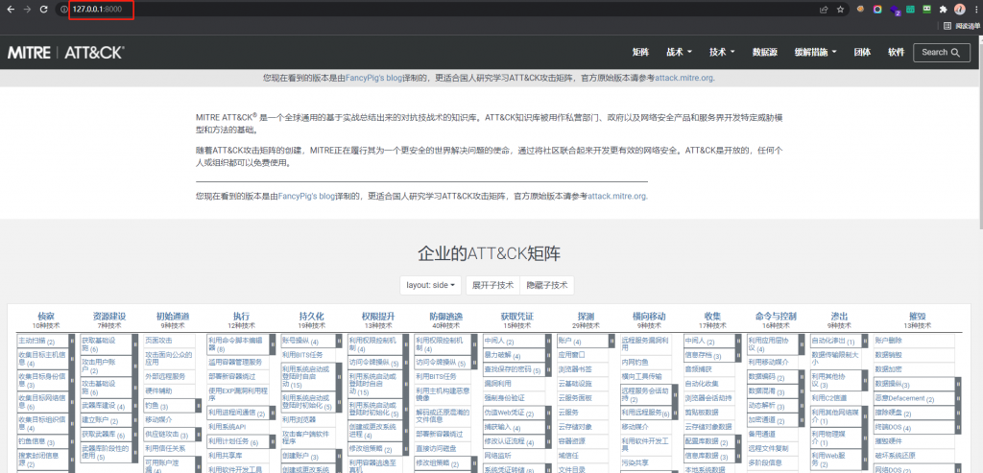Open attack.mitre.org link below intro paragraph
Screen dimensions: 983x473
tap(617, 196)
